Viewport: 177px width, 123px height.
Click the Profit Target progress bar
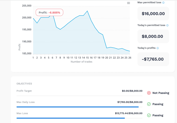80,96
